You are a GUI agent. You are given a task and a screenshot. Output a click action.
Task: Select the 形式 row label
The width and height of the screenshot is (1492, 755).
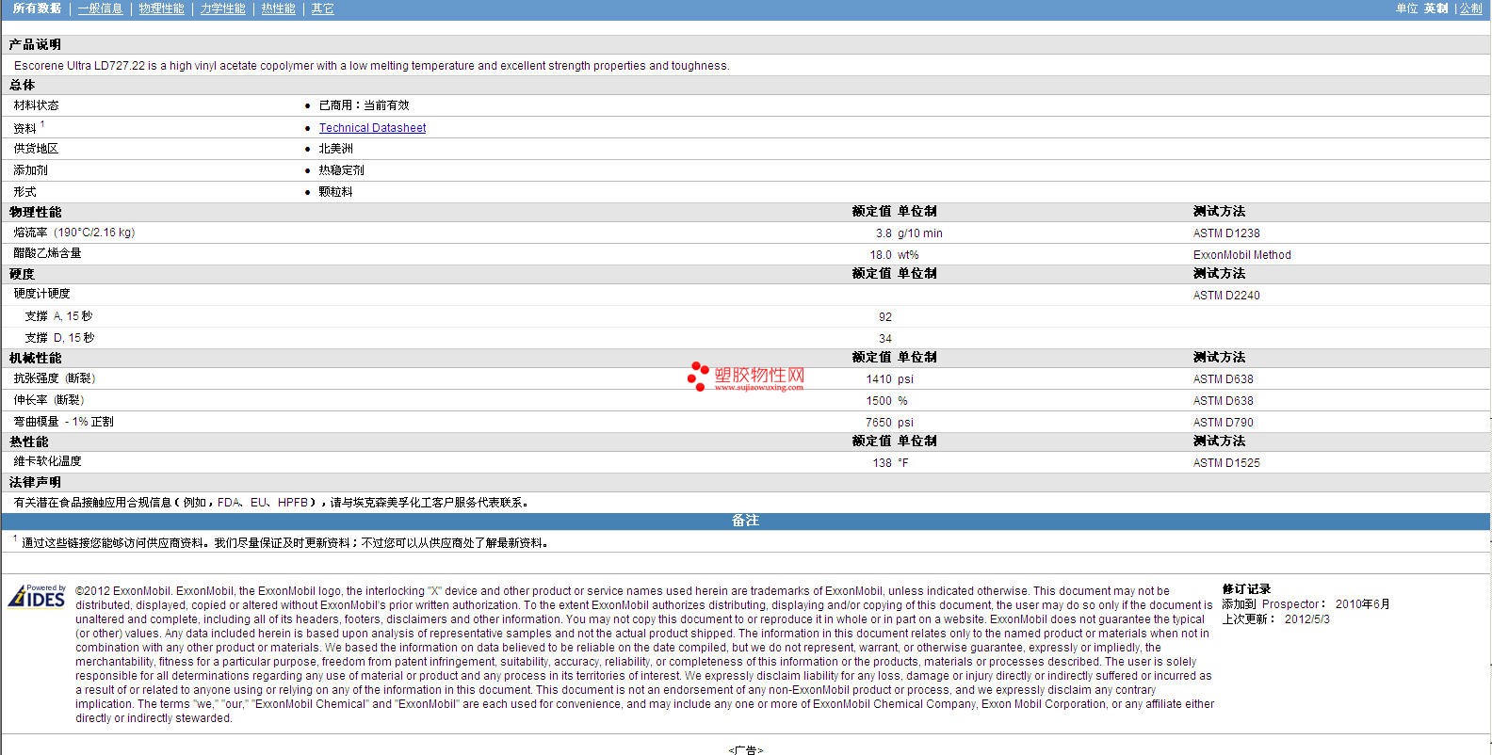pyautogui.click(x=24, y=192)
